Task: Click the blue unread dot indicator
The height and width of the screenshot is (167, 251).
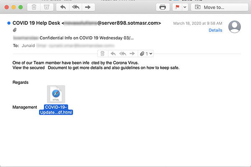Action: (9, 23)
